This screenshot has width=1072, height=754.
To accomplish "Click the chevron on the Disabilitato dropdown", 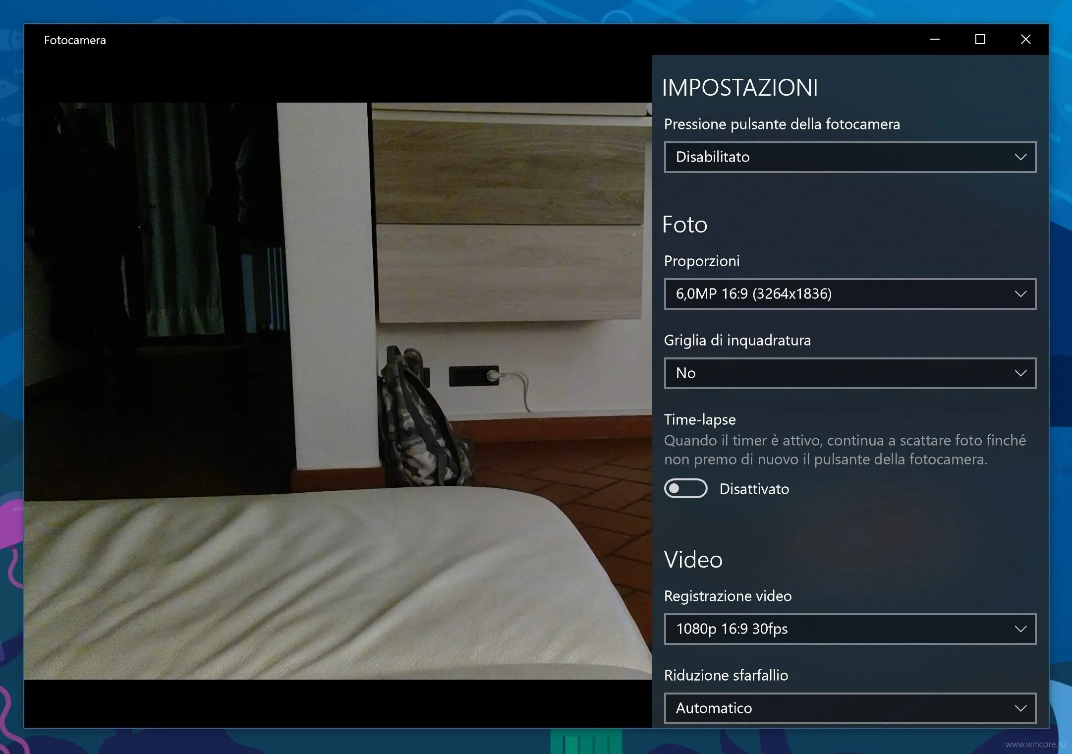I will coord(1020,157).
